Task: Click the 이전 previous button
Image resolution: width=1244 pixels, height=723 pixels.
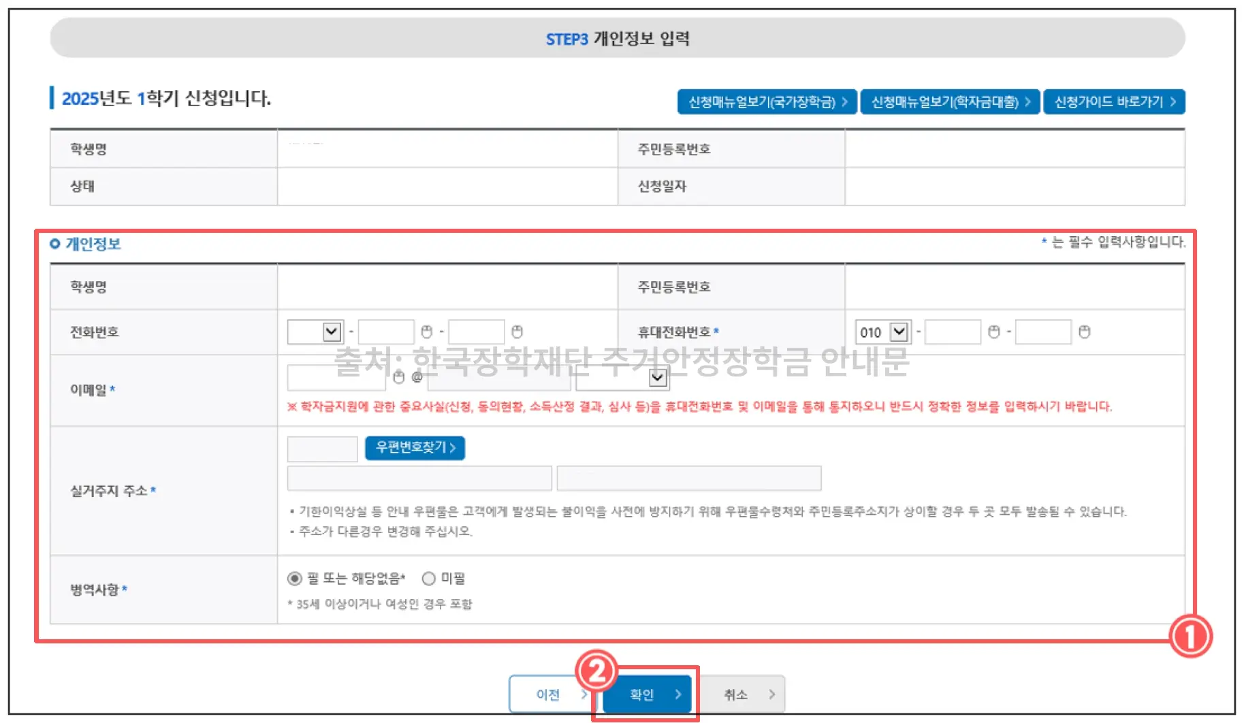Action: (x=553, y=694)
